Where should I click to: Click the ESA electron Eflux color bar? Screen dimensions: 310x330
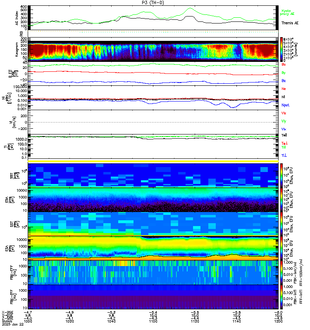tap(281, 248)
